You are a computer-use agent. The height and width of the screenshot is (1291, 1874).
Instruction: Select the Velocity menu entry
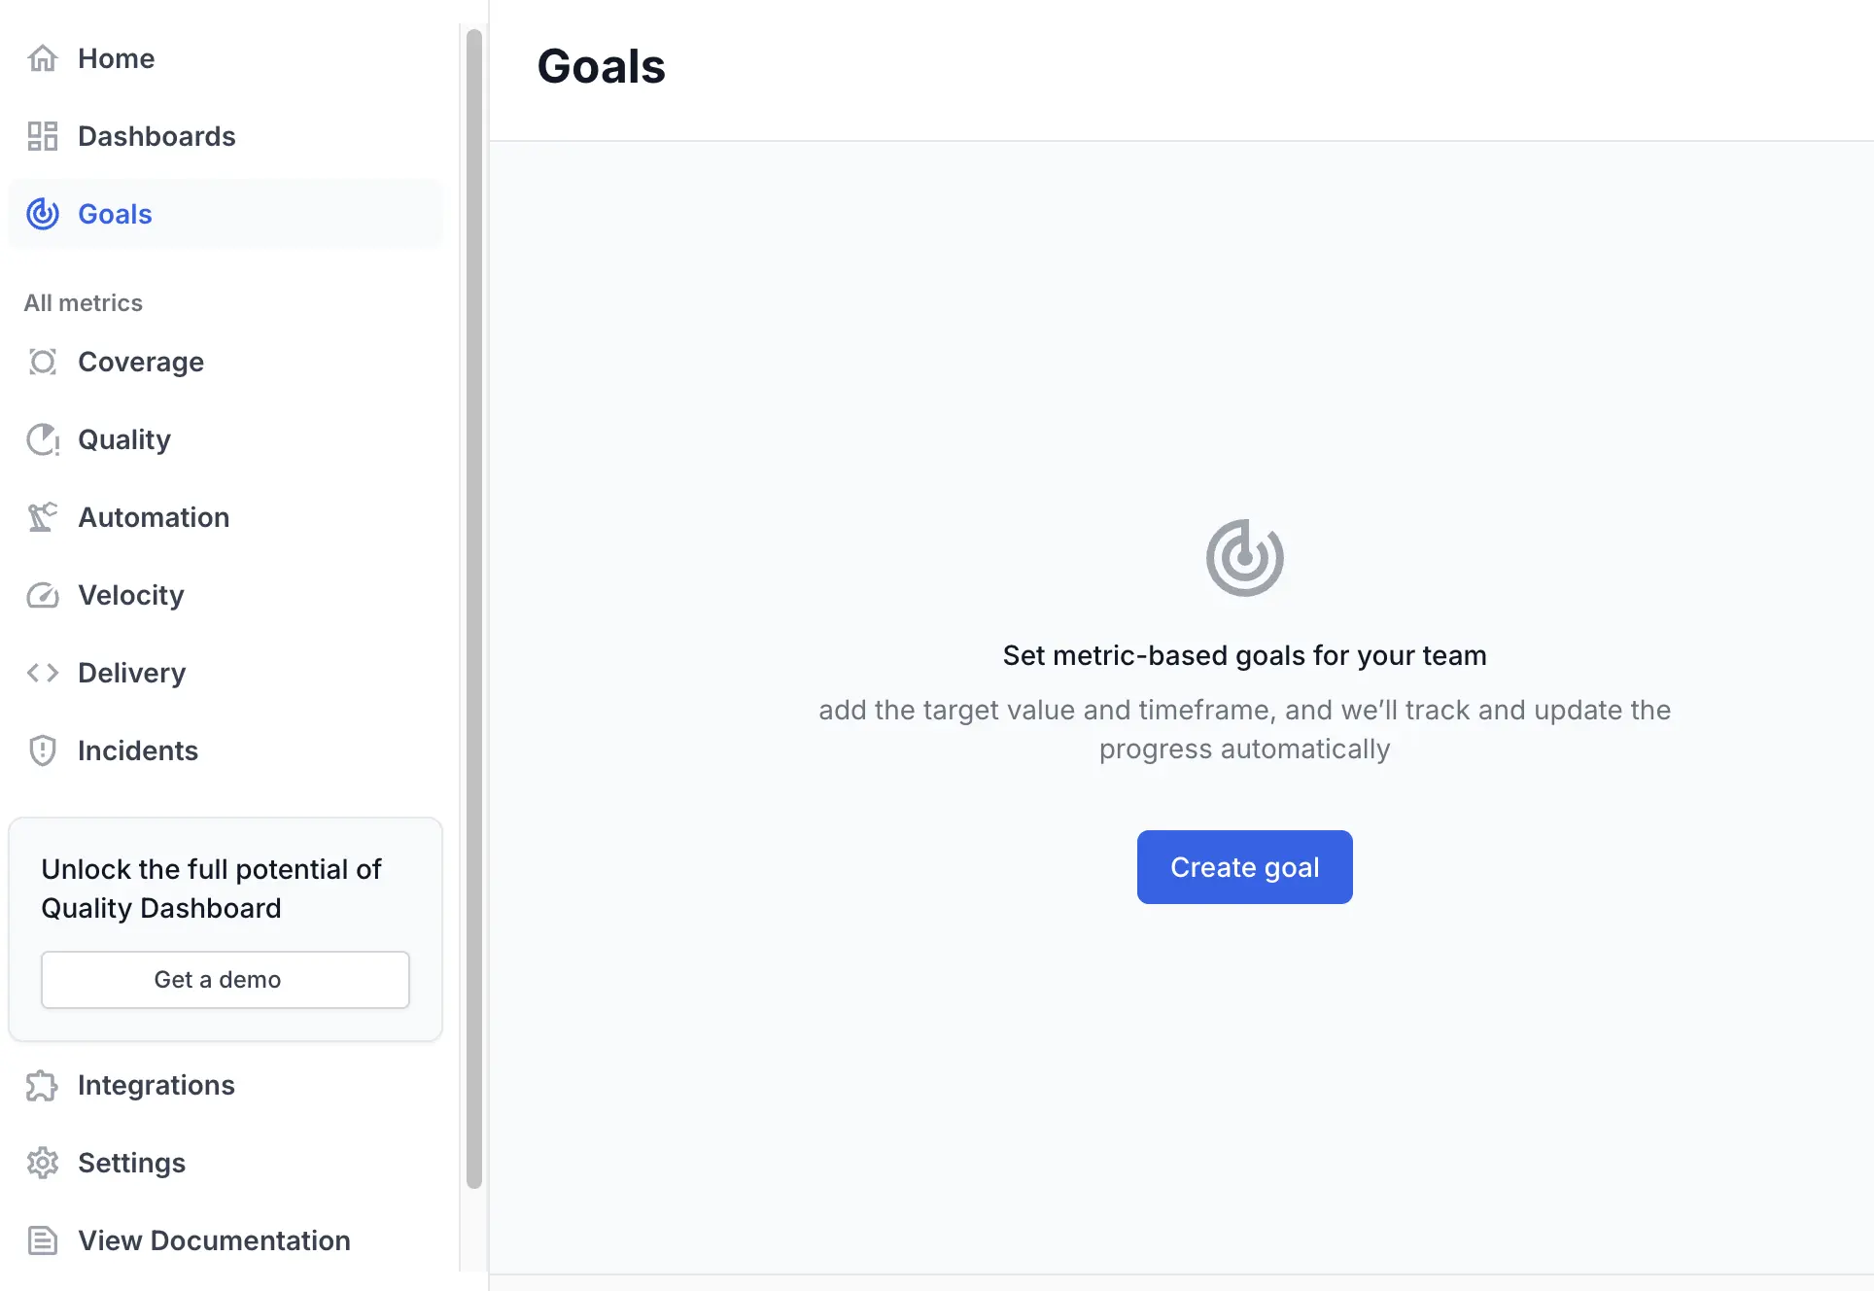131,595
